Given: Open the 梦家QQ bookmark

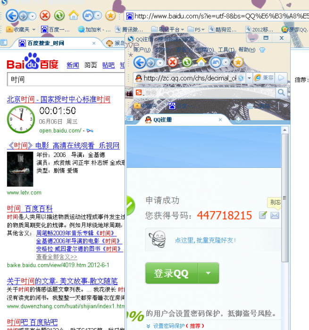Looking at the screenshot, I should coord(295,29).
